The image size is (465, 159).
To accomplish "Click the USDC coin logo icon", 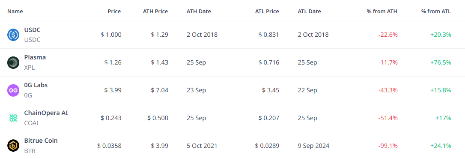I will (x=13, y=35).
